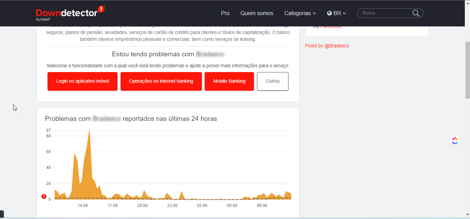Click the chart title 'reportados nas últimas 24 horas'

click(x=170, y=119)
